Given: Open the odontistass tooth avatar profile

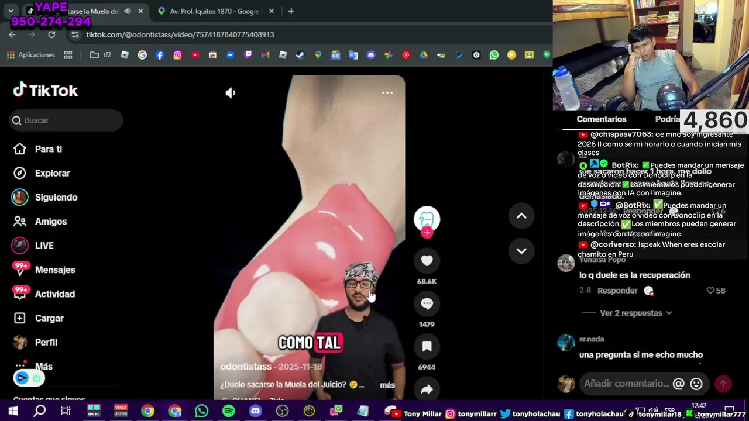Looking at the screenshot, I should coord(427,219).
